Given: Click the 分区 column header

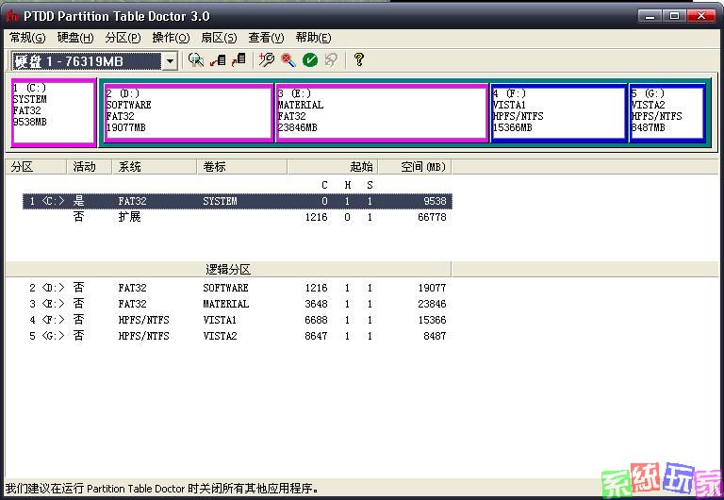Looking at the screenshot, I should tap(36, 167).
